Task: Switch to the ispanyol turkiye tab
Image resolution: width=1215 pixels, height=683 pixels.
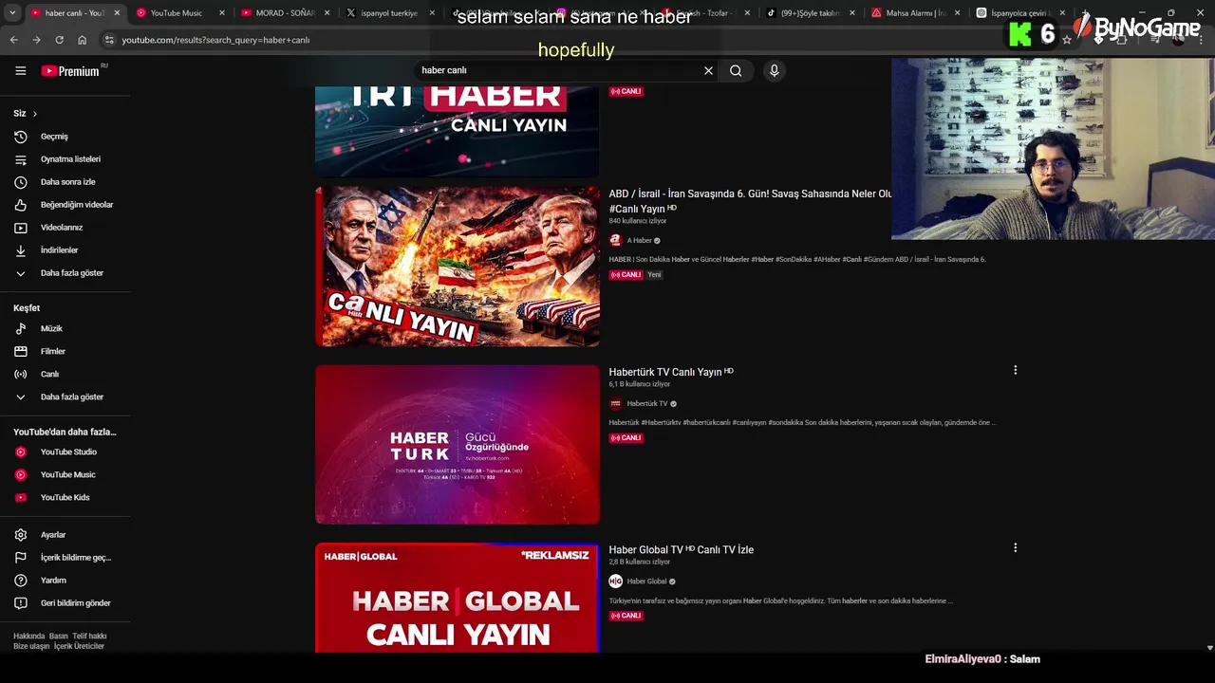Action: 388,13
